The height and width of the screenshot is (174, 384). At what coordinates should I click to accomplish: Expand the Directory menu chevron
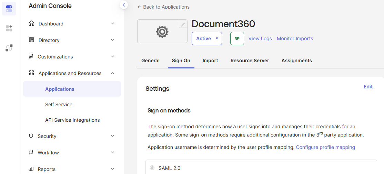point(112,40)
